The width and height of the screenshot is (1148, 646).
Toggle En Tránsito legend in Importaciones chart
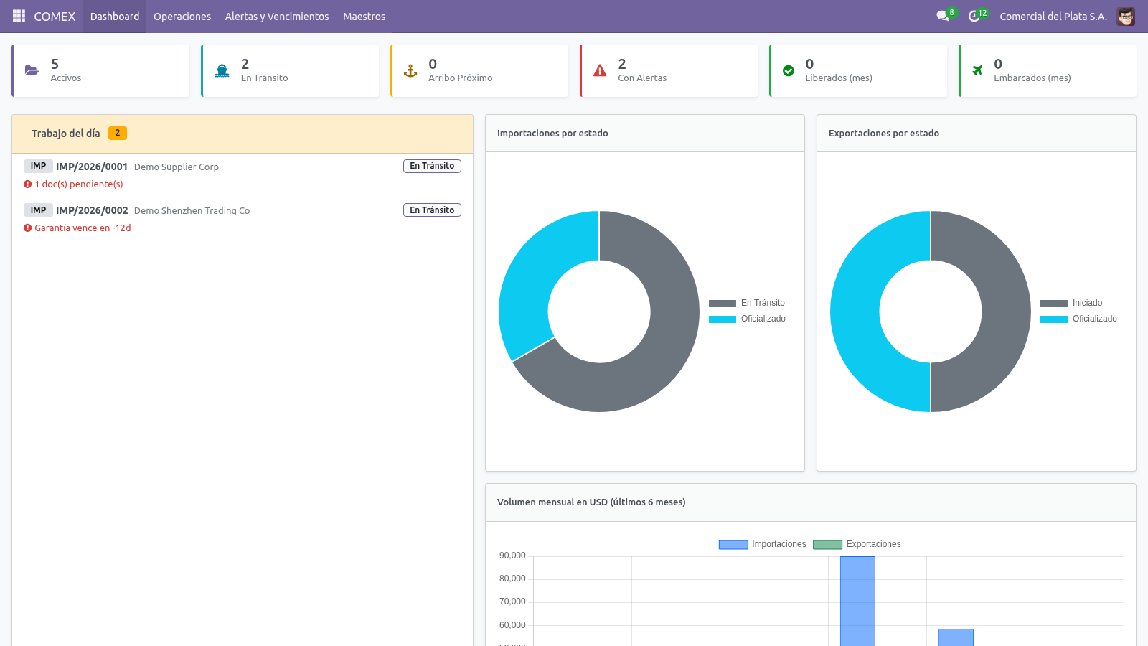747,303
